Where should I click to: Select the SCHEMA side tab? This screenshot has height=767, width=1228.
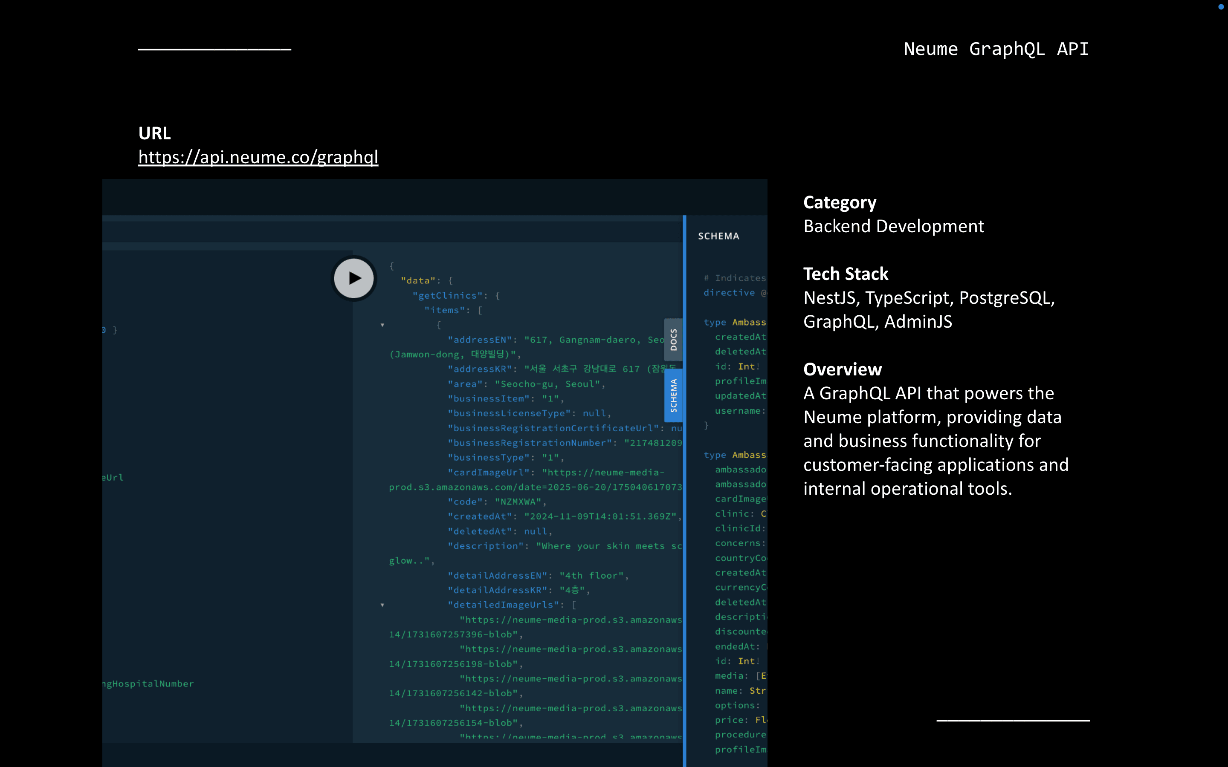673,395
